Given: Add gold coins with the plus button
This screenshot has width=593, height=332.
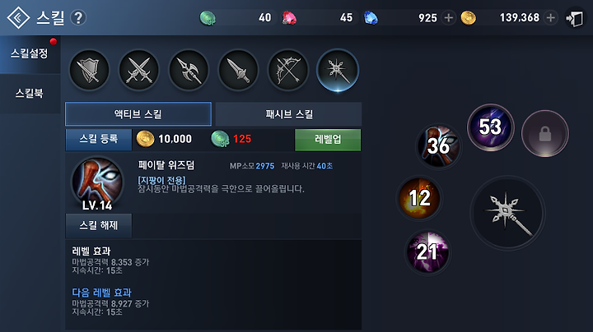Looking at the screenshot, I should pyautogui.click(x=551, y=18).
